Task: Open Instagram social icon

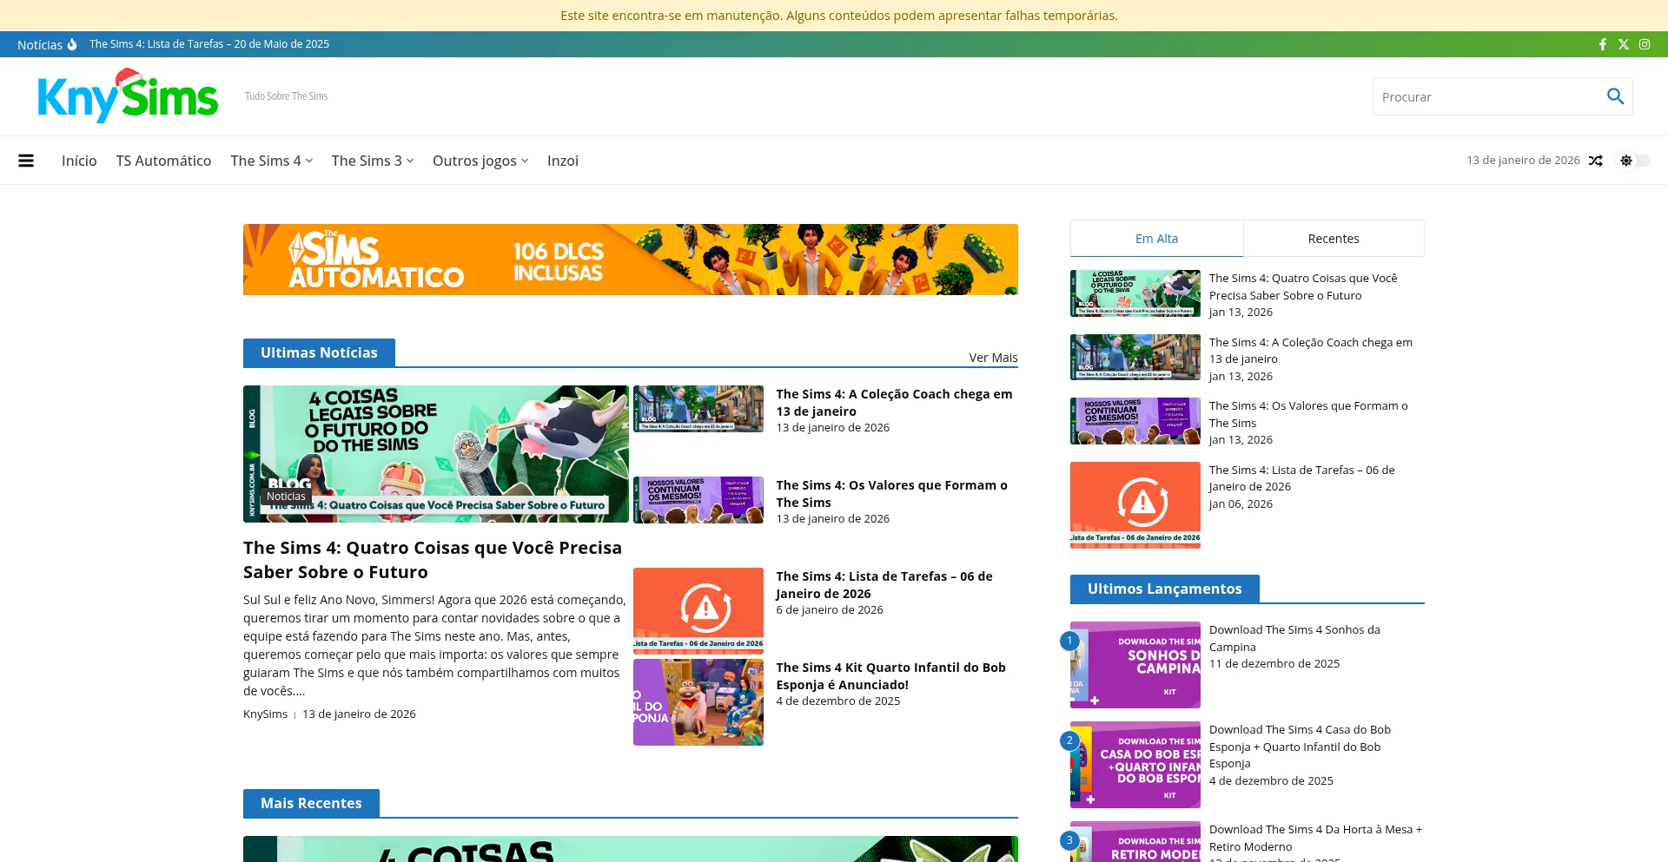Action: tap(1645, 44)
